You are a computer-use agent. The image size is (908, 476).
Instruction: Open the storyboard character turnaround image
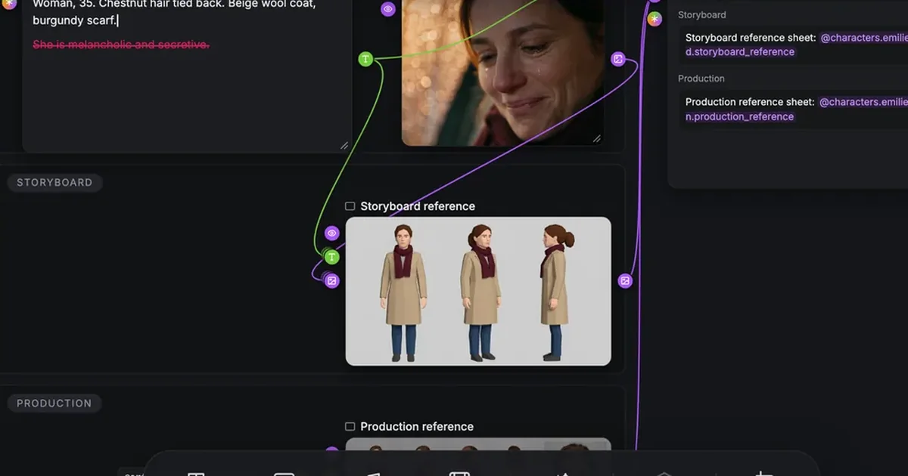[x=478, y=292]
